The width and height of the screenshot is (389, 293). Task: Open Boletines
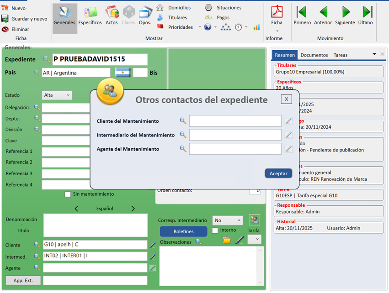[183, 231]
